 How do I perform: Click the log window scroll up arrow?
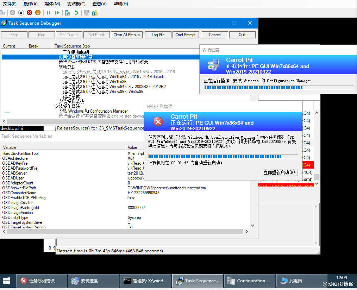pyautogui.click(x=317, y=113)
